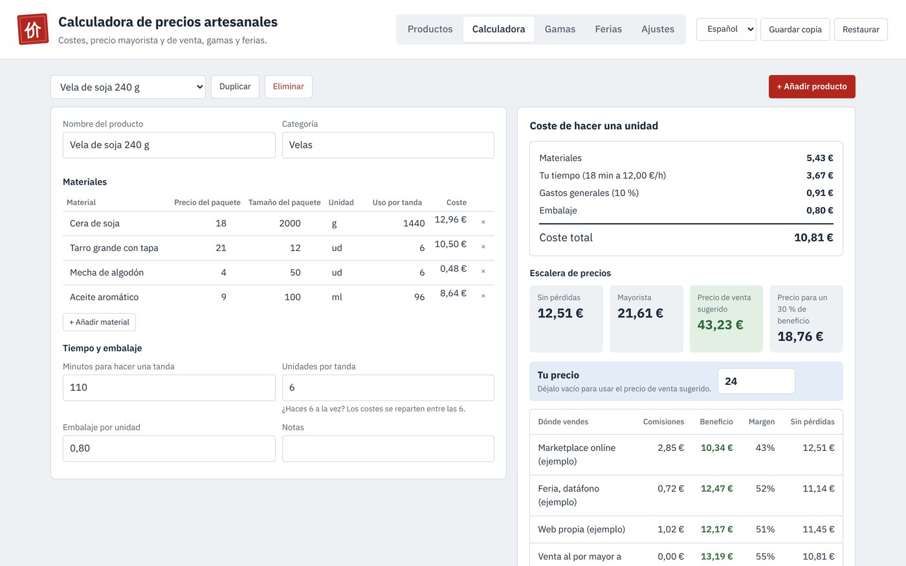Open the Ajustes tab
Screen dimensions: 906x566
(x=657, y=29)
